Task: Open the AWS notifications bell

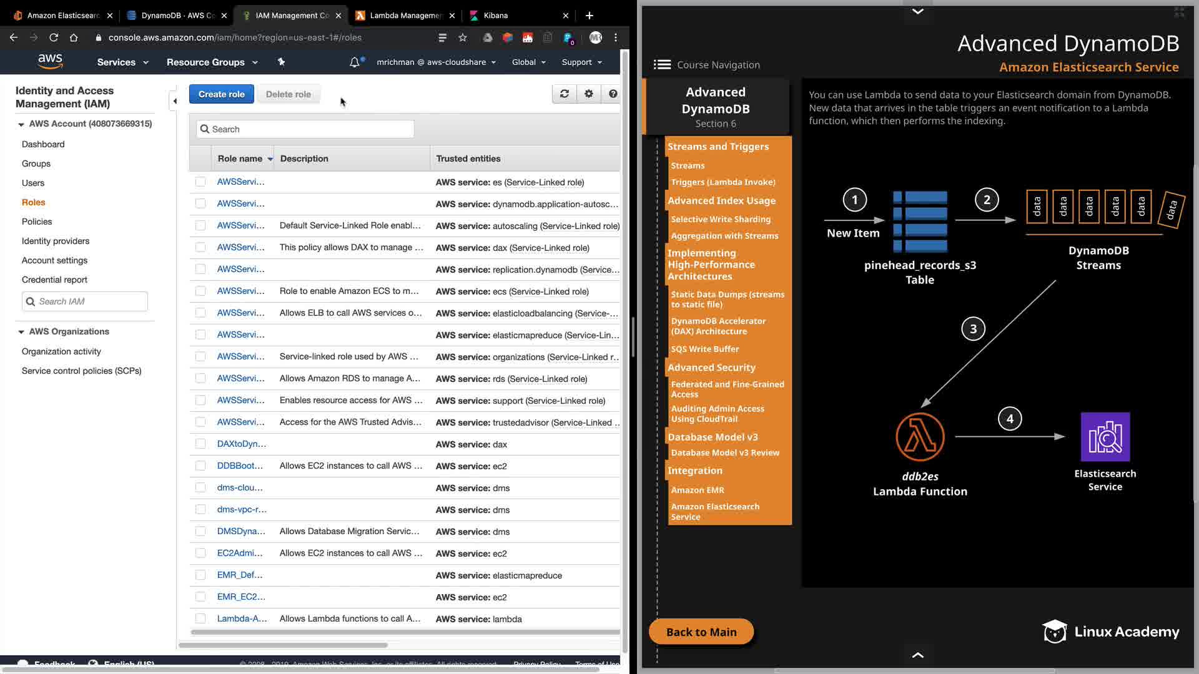Action: [x=355, y=62]
